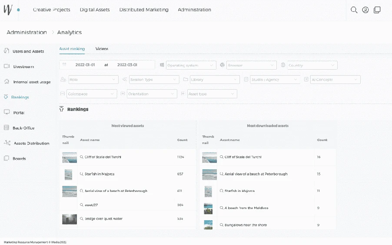Click the end date 2022-03-01 field
The image size is (392, 245).
127,65
